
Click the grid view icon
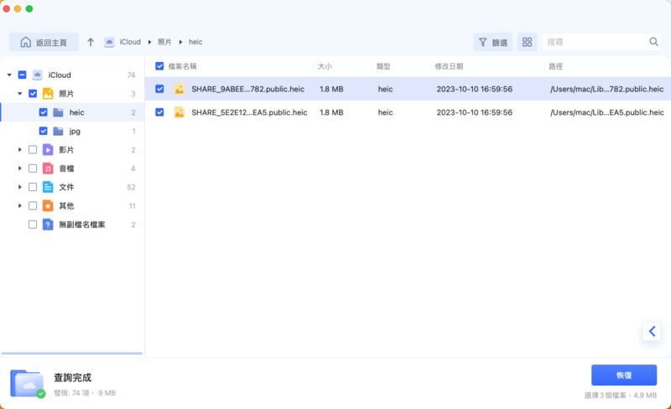pos(527,42)
